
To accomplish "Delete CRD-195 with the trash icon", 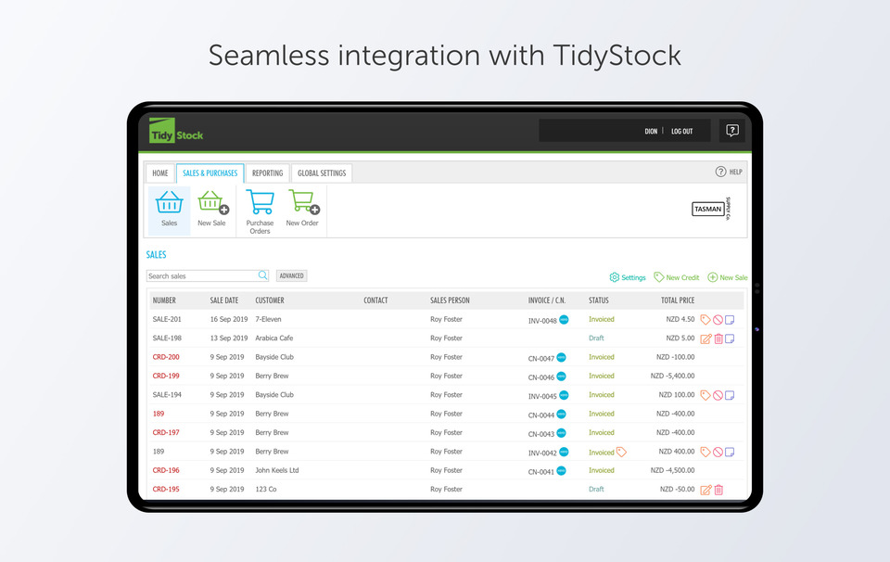I will point(718,490).
